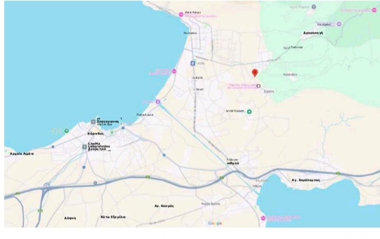Open the AVIN gas station blue icon
The width and height of the screenshot is (380, 239).
pos(193,63)
